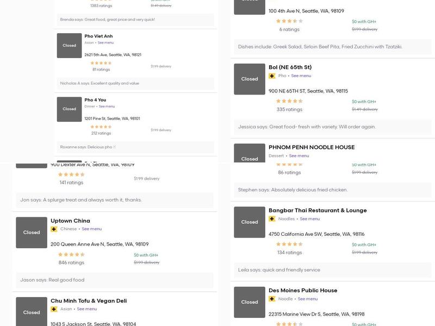Click the star rating above 846 ratings
Viewport: 435px width, 326px height.
pos(71,254)
